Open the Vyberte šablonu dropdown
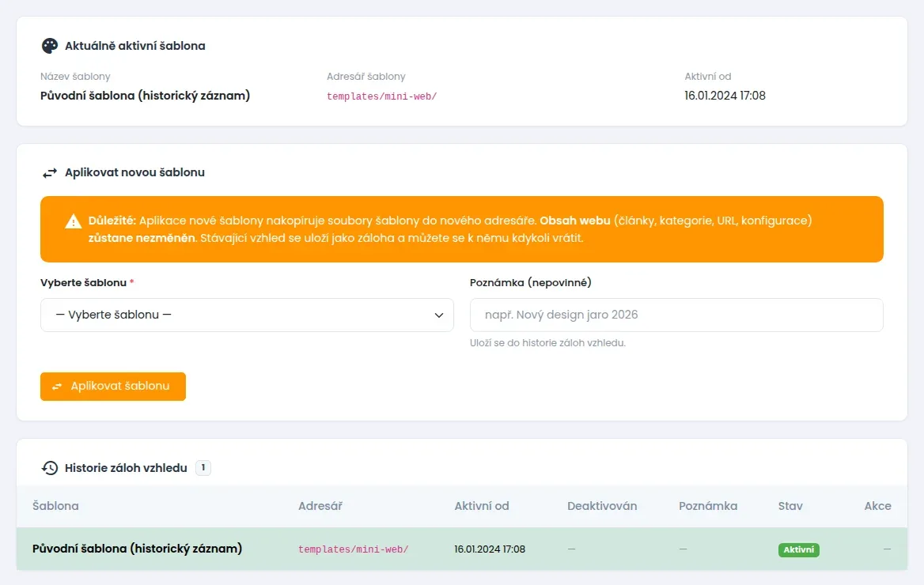 (247, 315)
